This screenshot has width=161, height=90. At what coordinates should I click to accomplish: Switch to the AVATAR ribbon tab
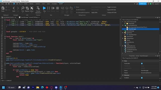[38, 4]
